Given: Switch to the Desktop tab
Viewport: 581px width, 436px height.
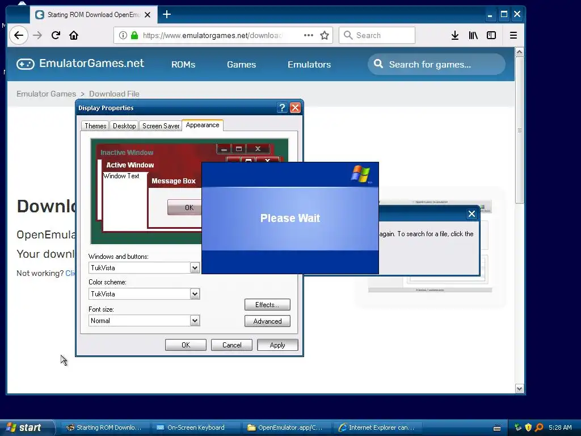Looking at the screenshot, I should 124,126.
